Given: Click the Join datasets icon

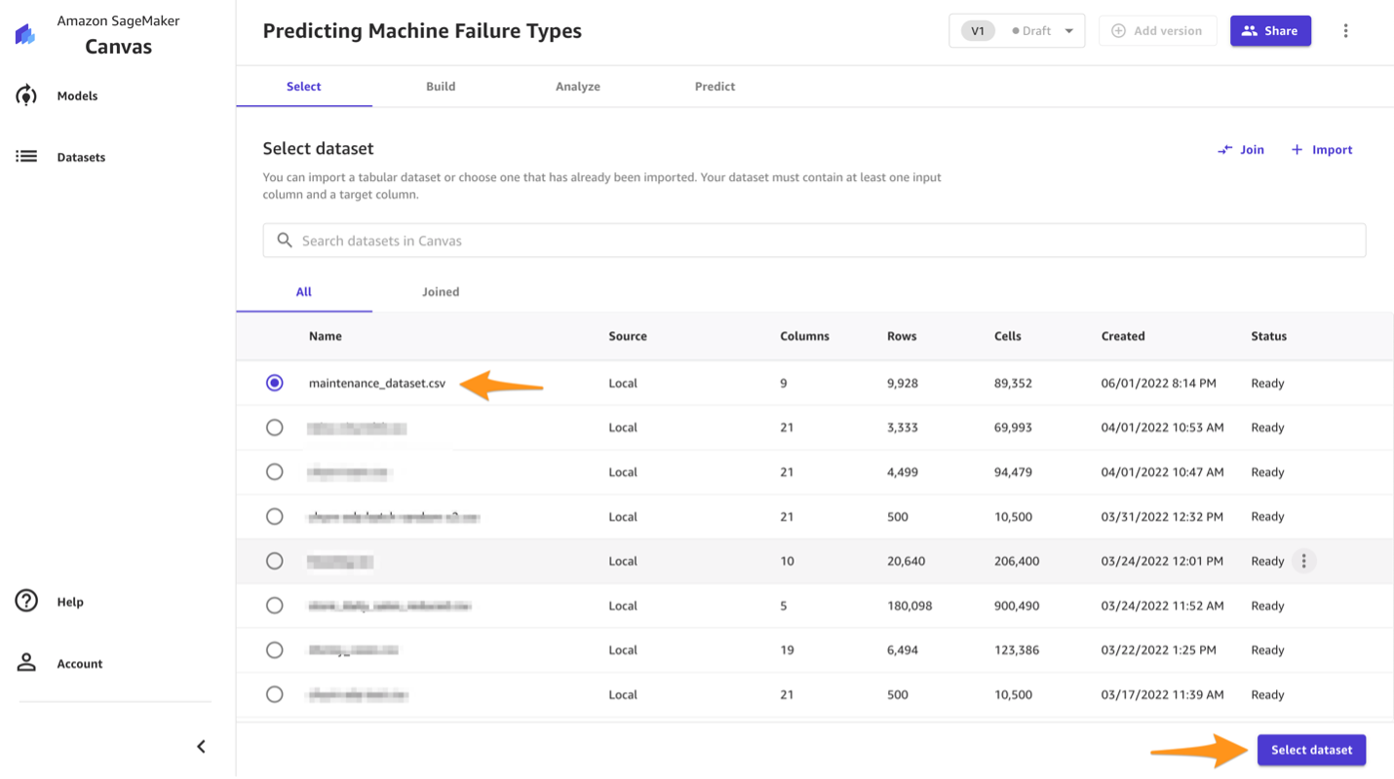Looking at the screenshot, I should [1225, 150].
